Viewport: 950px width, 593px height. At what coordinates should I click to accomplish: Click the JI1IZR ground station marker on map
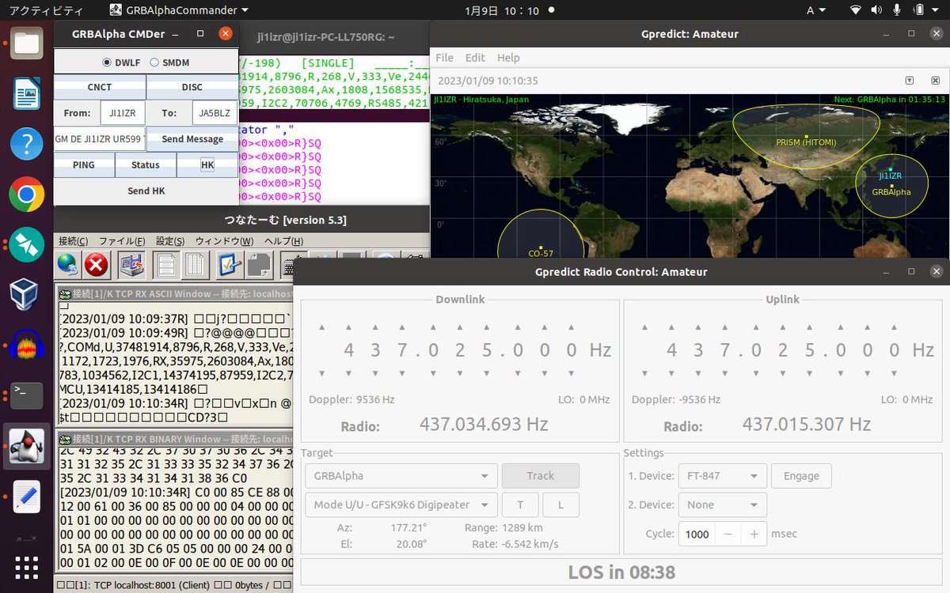point(891,169)
